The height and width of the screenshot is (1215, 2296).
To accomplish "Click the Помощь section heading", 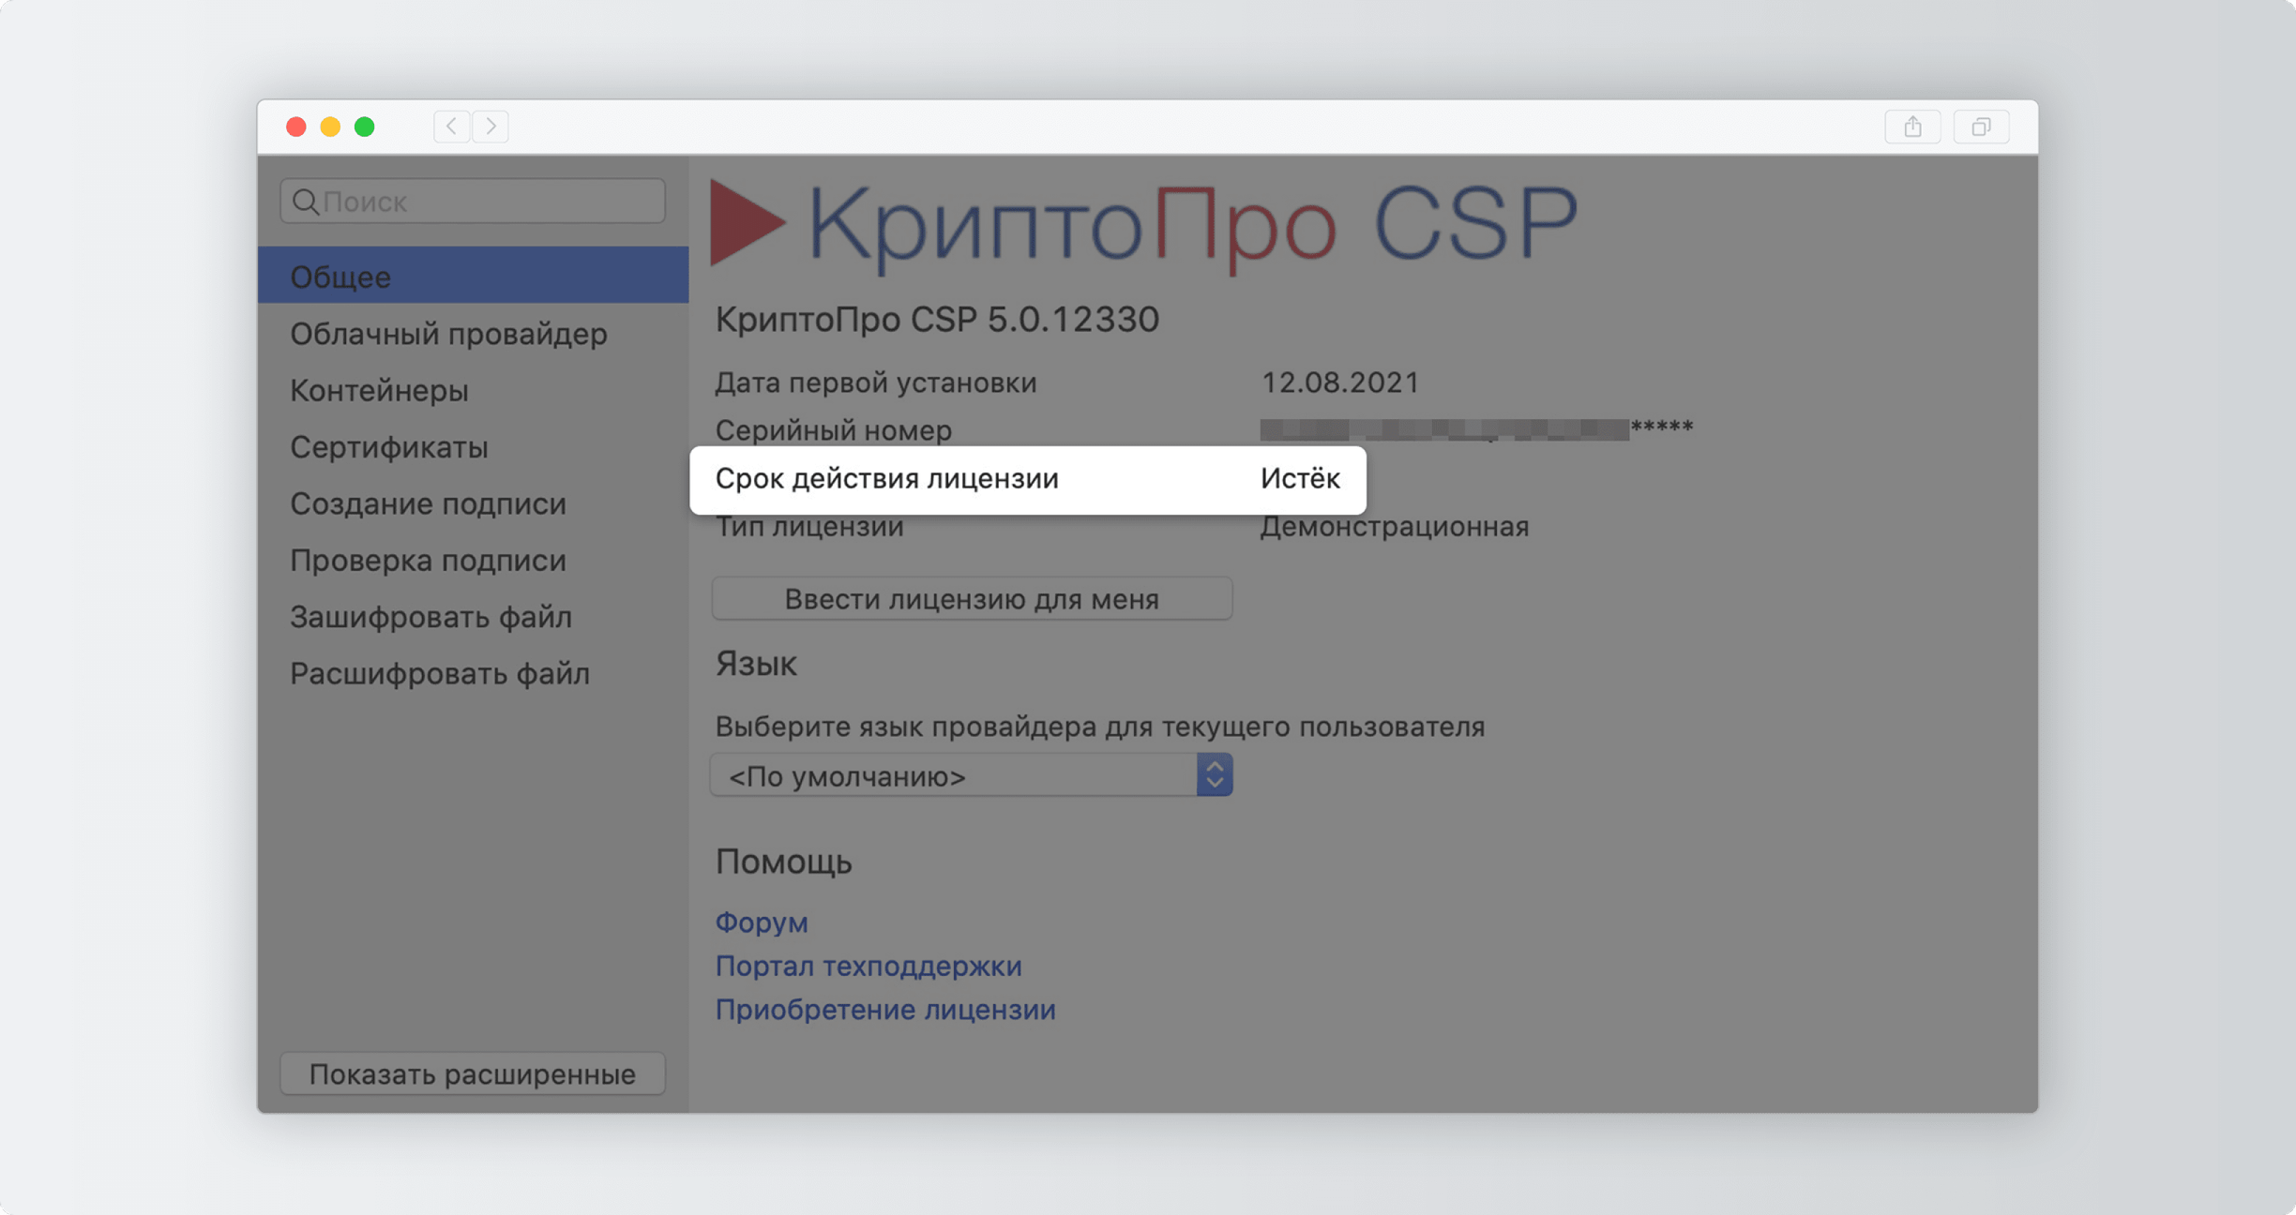I will [x=783, y=862].
